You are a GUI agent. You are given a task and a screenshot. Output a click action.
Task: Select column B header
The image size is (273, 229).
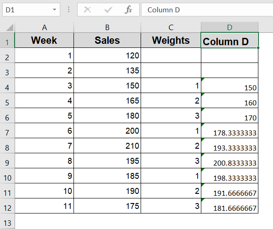tap(107, 27)
